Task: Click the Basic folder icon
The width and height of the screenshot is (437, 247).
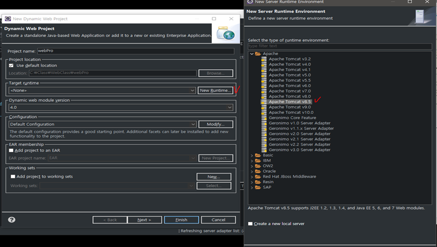Action: coord(258,155)
